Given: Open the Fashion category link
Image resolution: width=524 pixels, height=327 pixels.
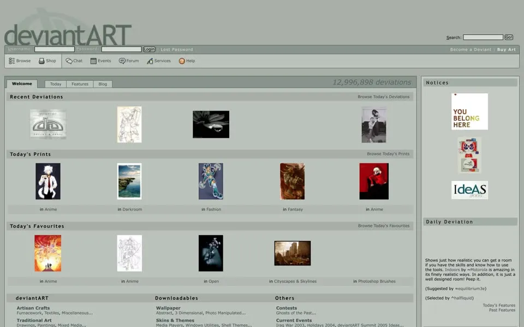Looking at the screenshot, I should [213, 209].
